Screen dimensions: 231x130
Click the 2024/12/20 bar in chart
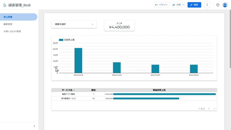point(117,68)
